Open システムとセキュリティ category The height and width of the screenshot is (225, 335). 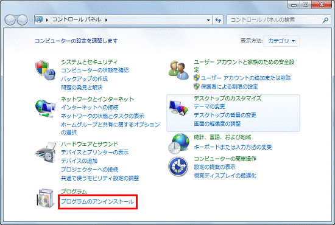point(90,62)
